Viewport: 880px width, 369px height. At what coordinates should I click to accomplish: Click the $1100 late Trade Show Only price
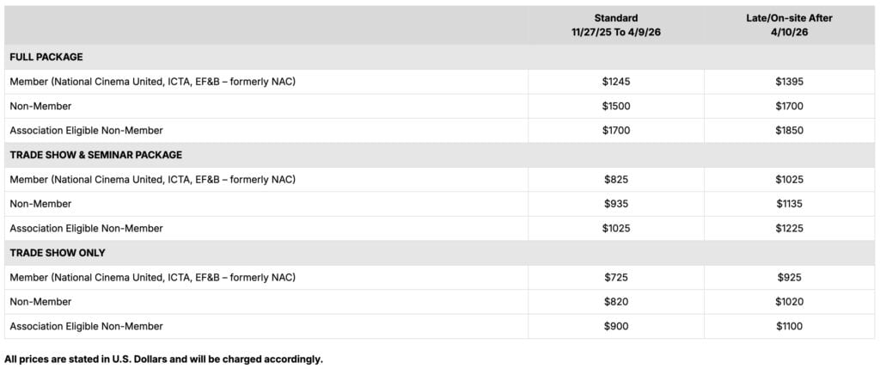click(789, 326)
